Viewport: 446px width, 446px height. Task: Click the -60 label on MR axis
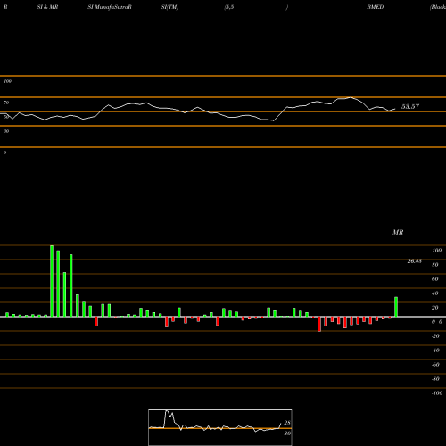(435, 365)
